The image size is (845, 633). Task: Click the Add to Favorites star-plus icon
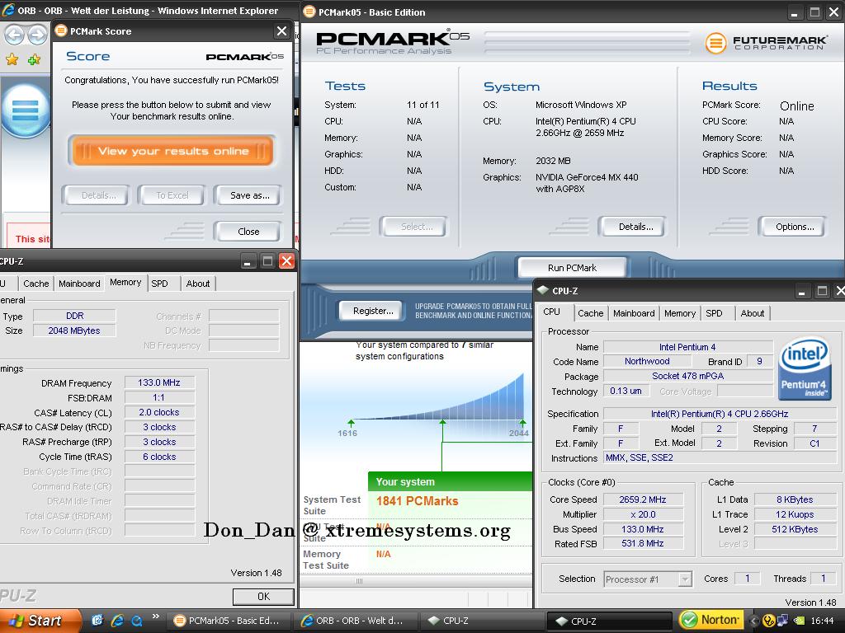[x=34, y=59]
